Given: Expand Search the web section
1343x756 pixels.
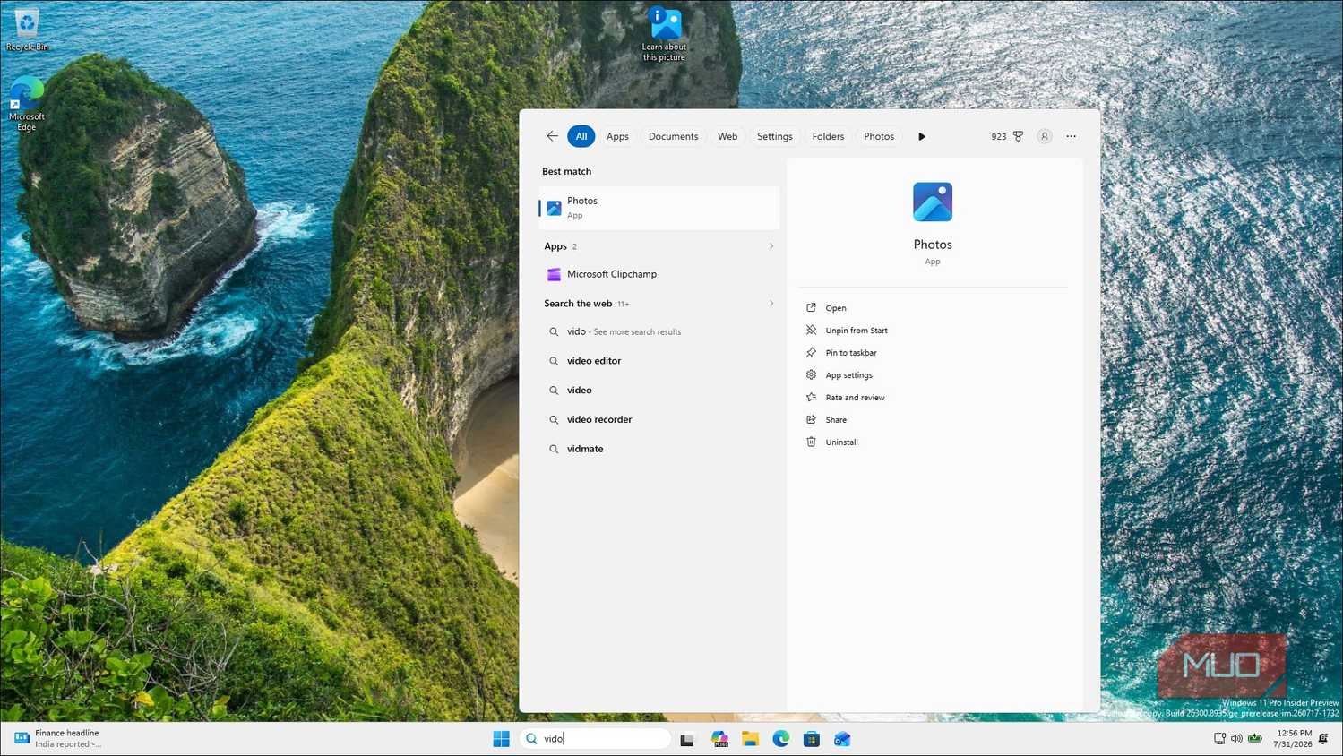Looking at the screenshot, I should 771,304.
